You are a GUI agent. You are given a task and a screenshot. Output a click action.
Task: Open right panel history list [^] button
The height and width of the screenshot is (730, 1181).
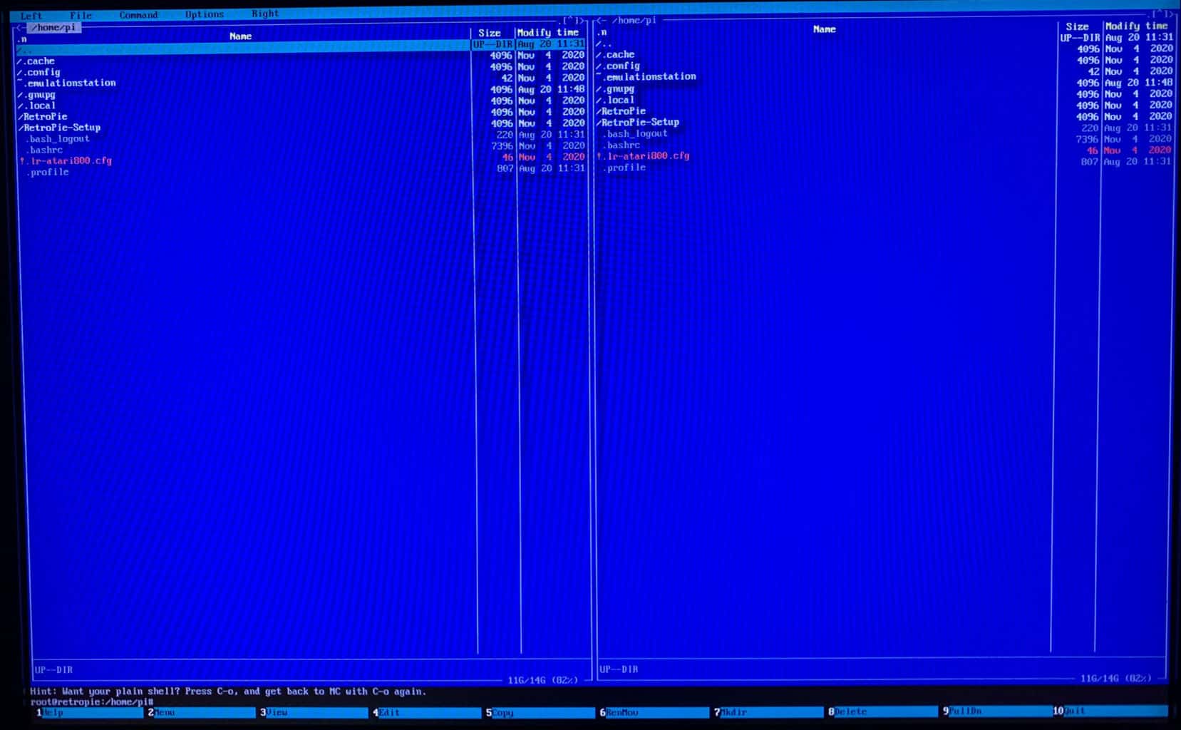pos(1162,14)
